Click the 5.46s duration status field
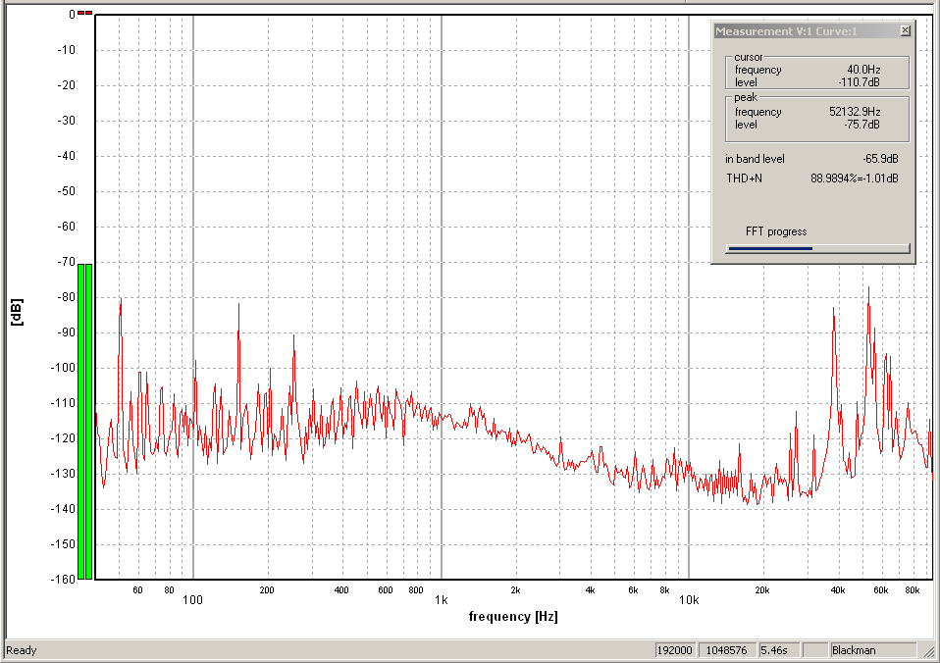Viewport: 940px width, 663px height. click(x=777, y=650)
